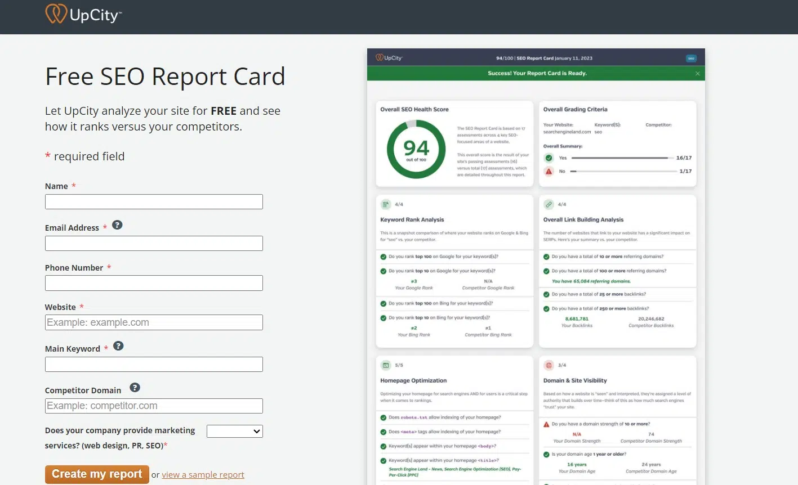Viewport: 798px width, 485px height.
Task: Open the view a sample report link
Action: pyautogui.click(x=203, y=475)
